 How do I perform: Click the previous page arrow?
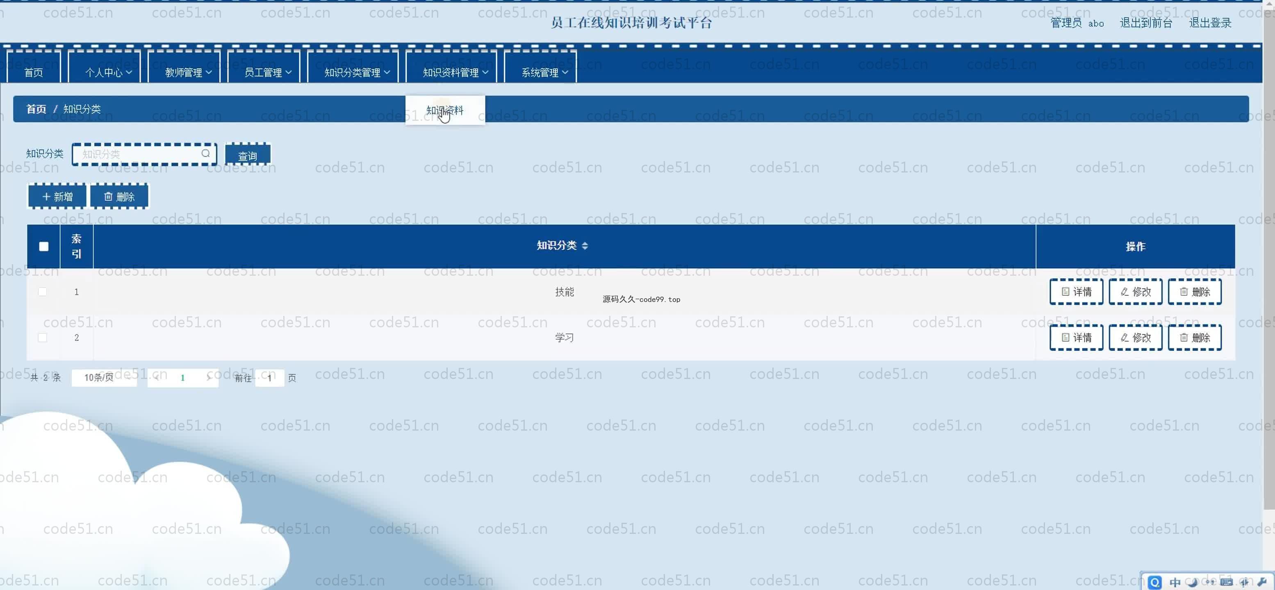pyautogui.click(x=157, y=378)
